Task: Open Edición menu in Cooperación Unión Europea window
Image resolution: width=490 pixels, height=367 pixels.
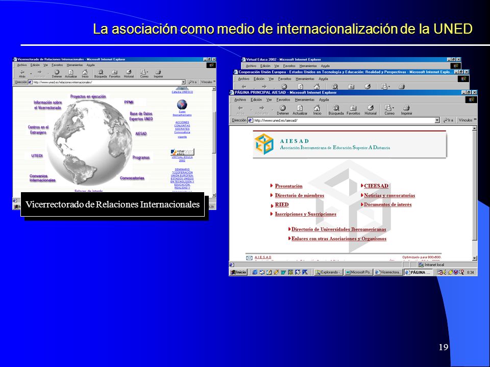Action: pos(259,79)
